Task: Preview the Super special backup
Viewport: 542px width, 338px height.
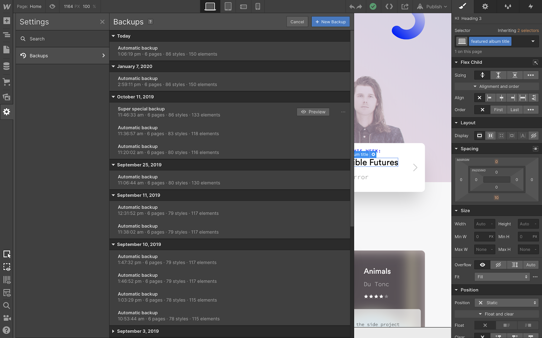Action: (x=313, y=112)
